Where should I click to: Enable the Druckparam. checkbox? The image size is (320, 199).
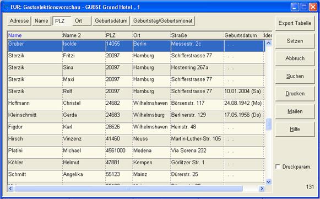(278, 166)
